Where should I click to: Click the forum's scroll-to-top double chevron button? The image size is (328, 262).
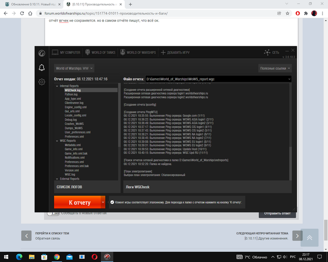click(x=310, y=237)
